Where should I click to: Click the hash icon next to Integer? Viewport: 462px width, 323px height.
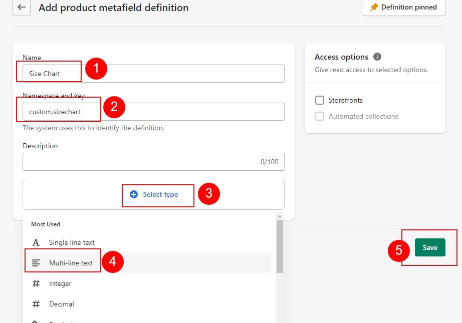coord(36,283)
